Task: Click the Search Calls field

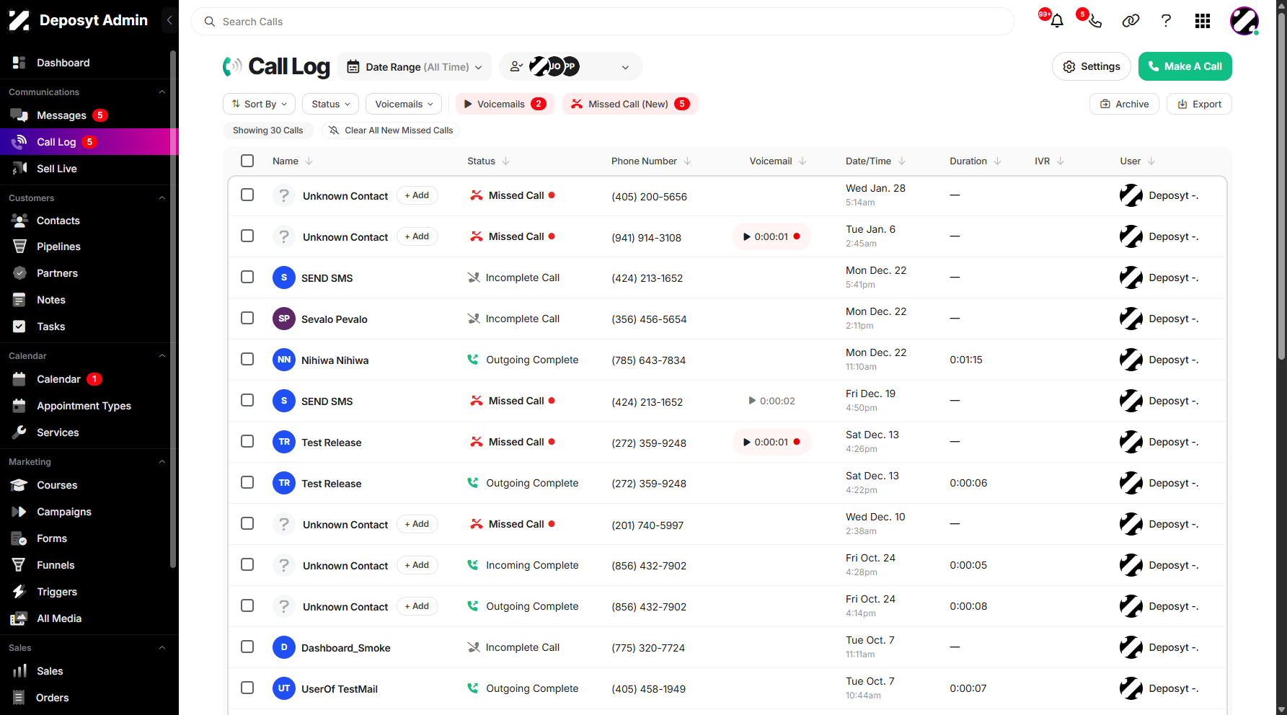Action: coord(603,22)
